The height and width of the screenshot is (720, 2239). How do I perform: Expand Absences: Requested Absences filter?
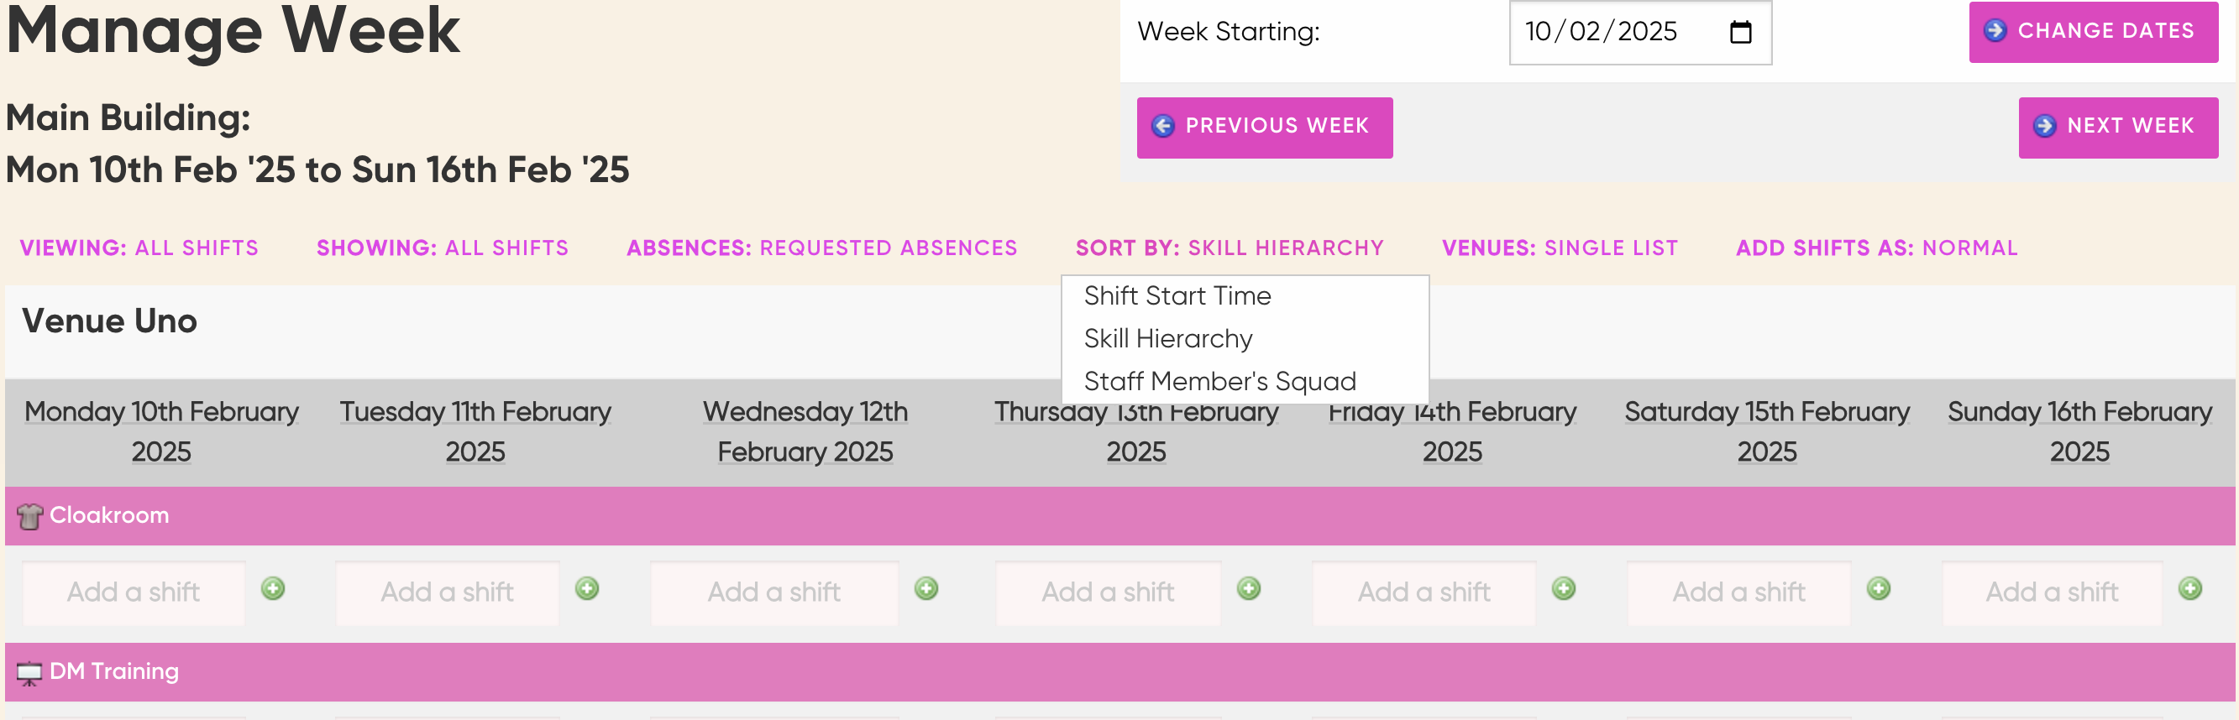(821, 248)
